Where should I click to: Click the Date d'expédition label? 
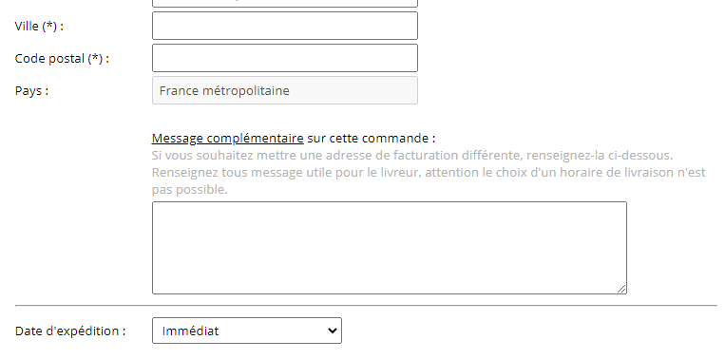pyautogui.click(x=70, y=331)
